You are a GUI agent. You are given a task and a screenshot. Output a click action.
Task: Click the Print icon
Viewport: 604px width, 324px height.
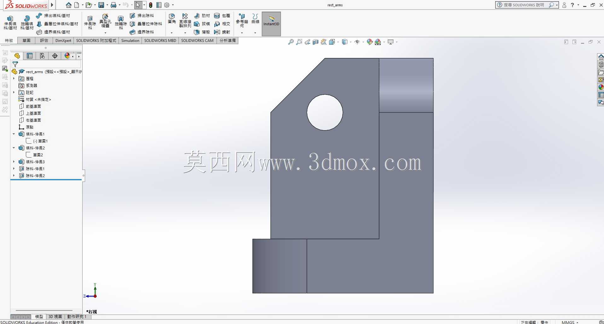(113, 5)
